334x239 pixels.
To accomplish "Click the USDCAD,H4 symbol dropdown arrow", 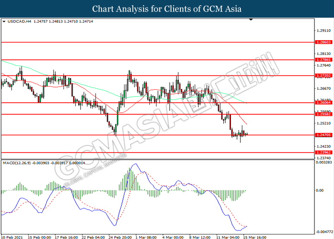I will click(4, 22).
